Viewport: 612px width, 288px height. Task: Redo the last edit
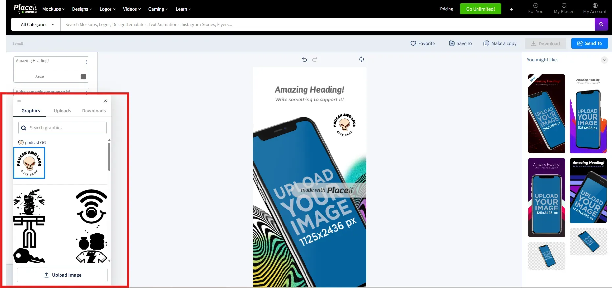315,59
